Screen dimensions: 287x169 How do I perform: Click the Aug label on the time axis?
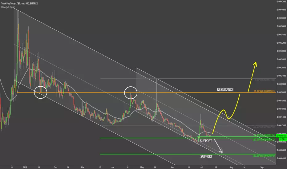pos(232,167)
